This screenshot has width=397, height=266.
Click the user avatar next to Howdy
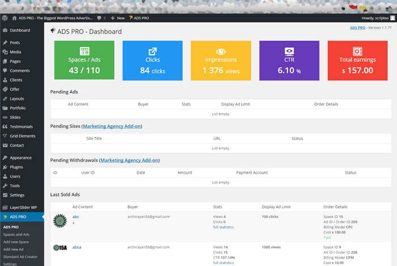pyautogui.click(x=392, y=18)
